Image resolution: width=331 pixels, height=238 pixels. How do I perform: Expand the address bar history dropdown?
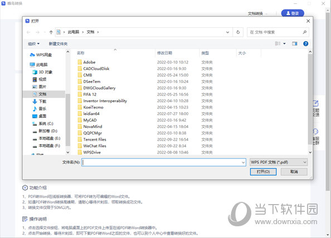(x=227, y=32)
